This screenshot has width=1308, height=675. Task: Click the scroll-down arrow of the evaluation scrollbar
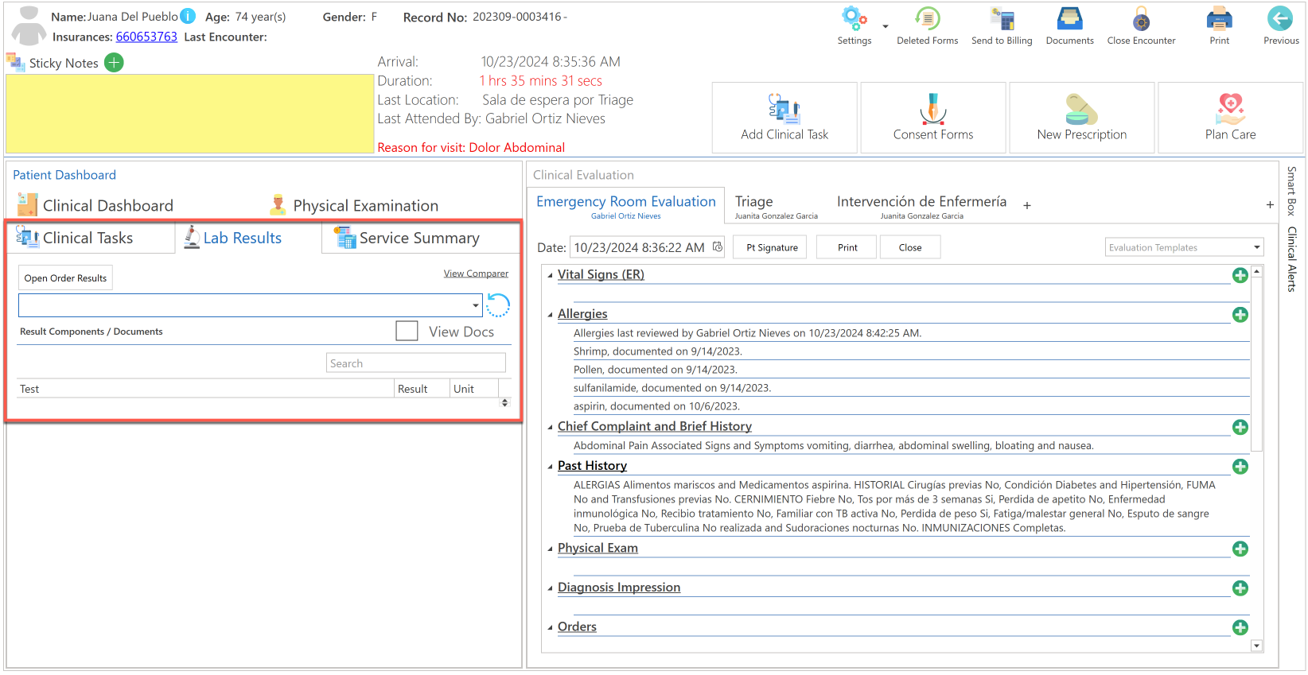[x=1257, y=646]
